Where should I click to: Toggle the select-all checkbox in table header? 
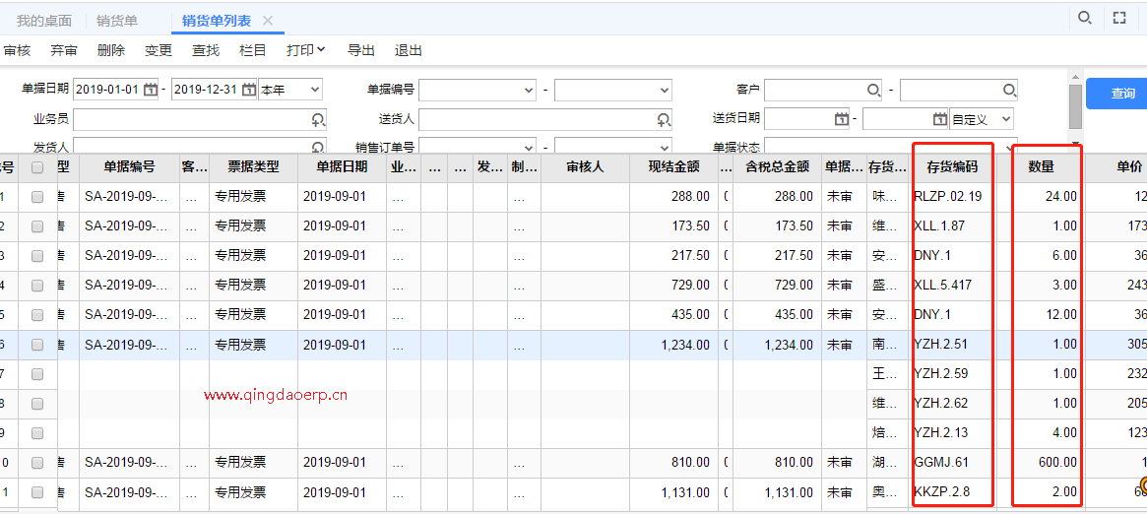point(37,167)
